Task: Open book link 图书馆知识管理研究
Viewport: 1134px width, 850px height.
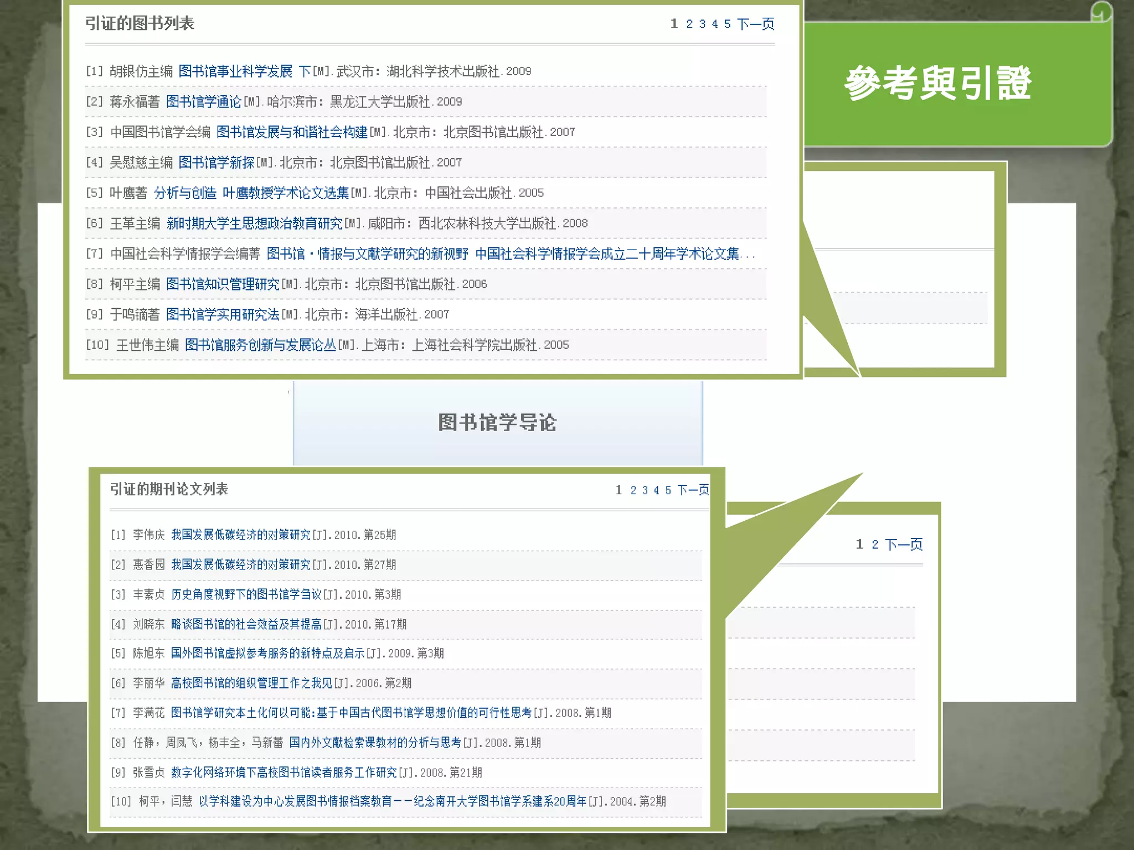Action: (x=223, y=284)
